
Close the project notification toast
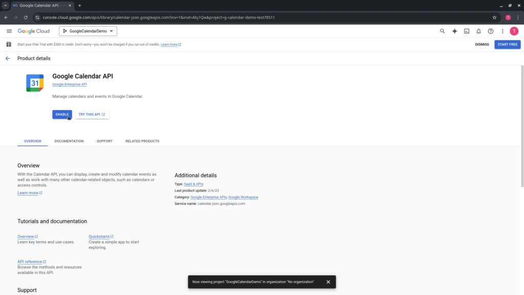click(328, 282)
